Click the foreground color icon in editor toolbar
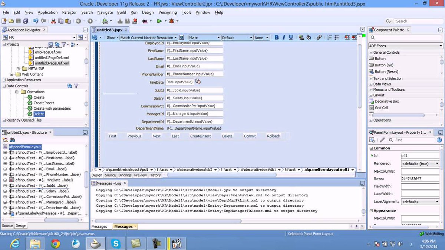Image resolution: width=445 pixels, height=250 pixels. click(x=301, y=37)
